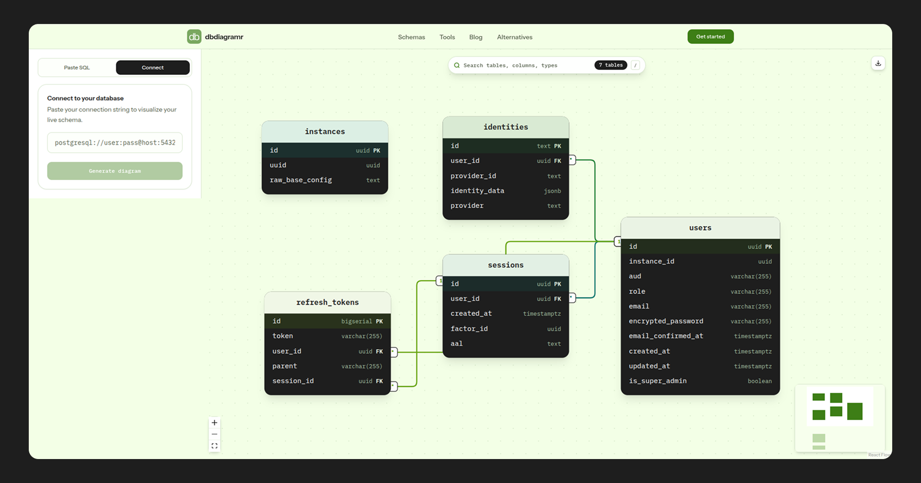Click refresh_tokens session_id connector handle

[x=394, y=386]
